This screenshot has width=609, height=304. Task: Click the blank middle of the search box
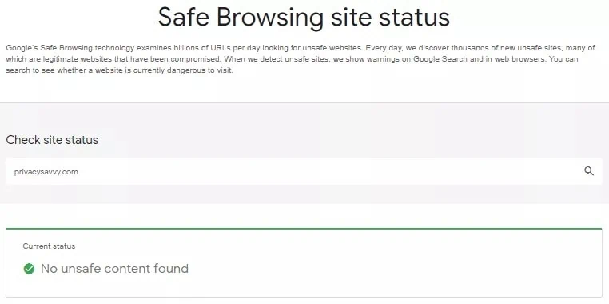tap(311, 171)
